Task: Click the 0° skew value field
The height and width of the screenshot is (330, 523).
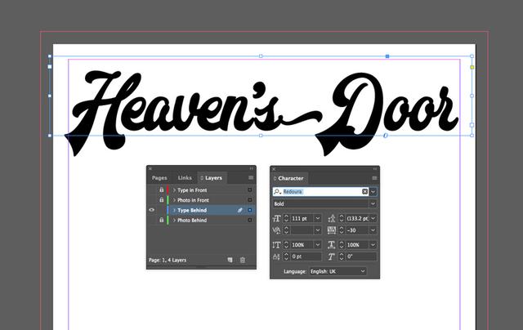Action: click(361, 256)
